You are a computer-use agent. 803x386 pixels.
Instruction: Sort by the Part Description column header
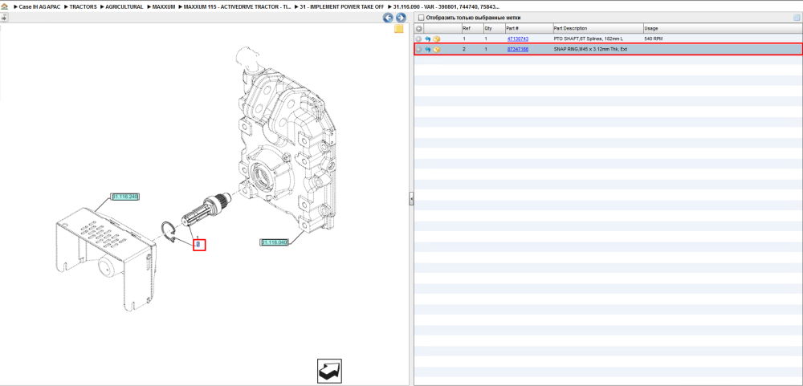click(597, 29)
